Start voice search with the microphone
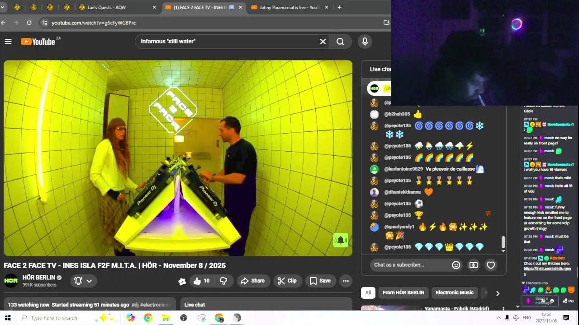Screen dimensions: 579x325 click(x=365, y=42)
